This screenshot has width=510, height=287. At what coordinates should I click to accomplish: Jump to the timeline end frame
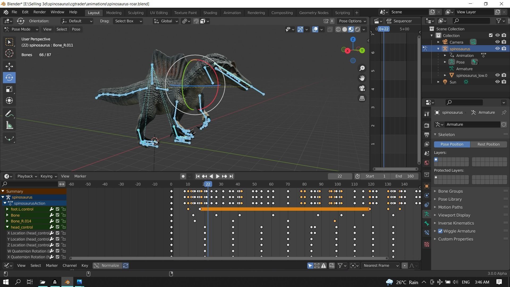(x=231, y=176)
